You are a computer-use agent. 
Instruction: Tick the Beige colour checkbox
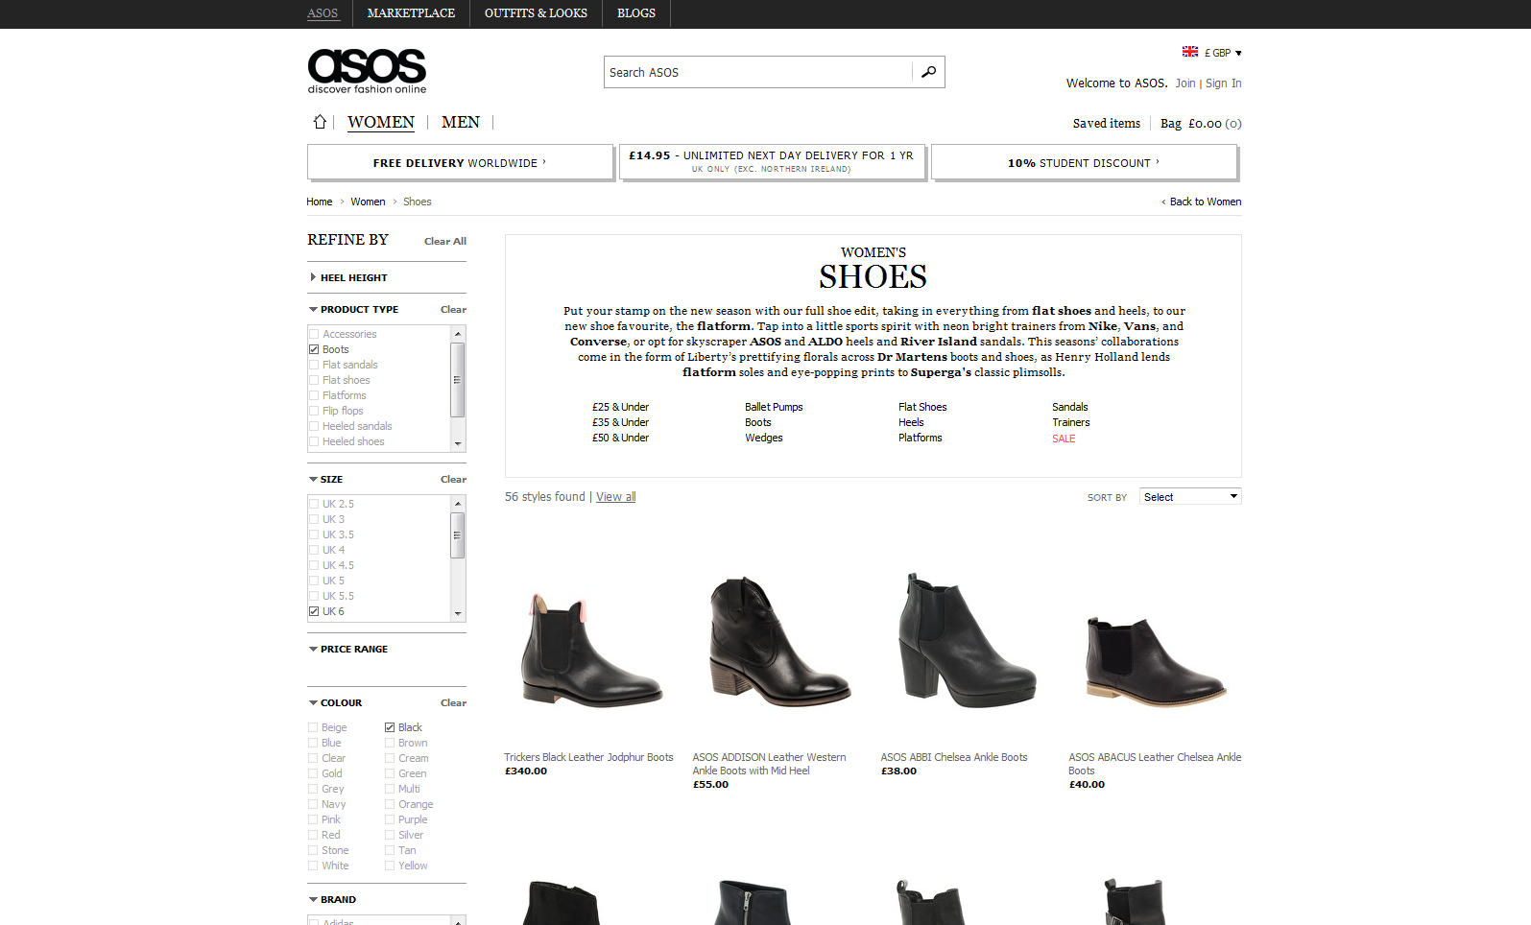click(x=313, y=727)
